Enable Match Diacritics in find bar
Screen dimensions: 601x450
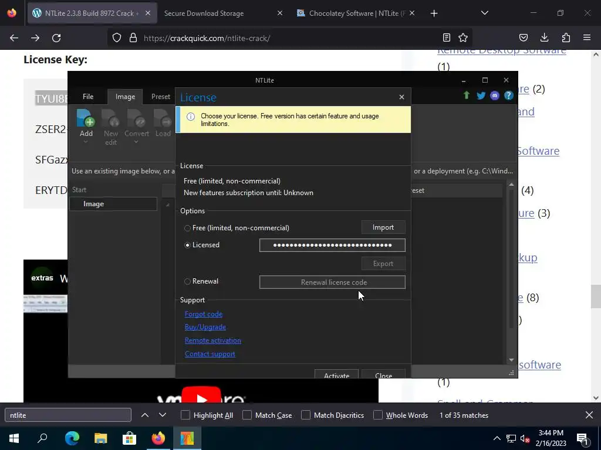point(306,415)
